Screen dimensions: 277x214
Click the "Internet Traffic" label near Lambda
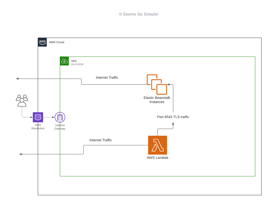tap(101, 140)
